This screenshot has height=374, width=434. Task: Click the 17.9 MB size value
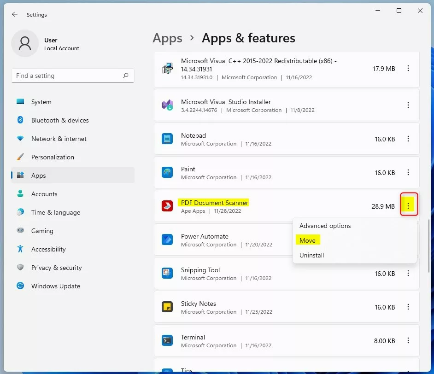click(384, 69)
